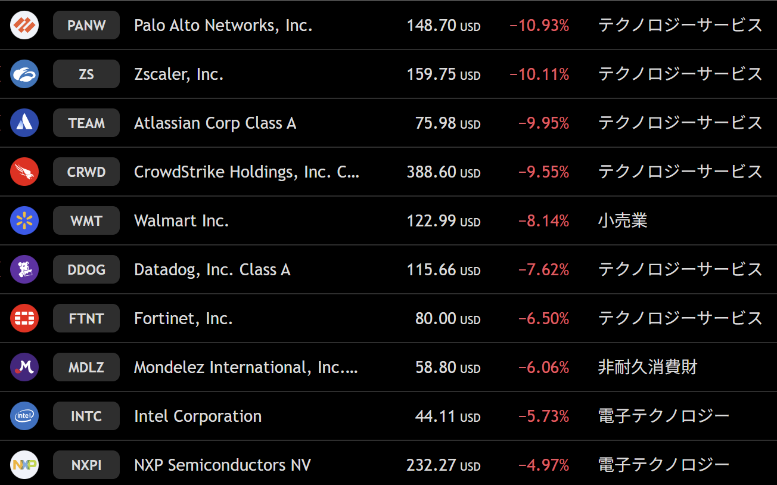The height and width of the screenshot is (485, 777).
Task: Open Intel Corporation company link
Action: [198, 416]
